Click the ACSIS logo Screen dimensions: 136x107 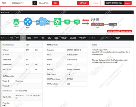(x=4, y=3)
